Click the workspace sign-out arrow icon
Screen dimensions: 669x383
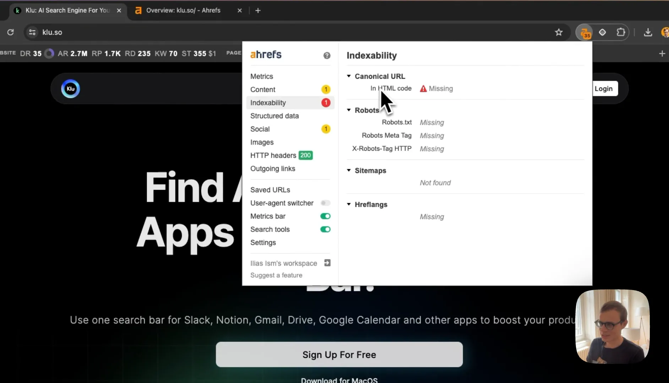point(327,263)
